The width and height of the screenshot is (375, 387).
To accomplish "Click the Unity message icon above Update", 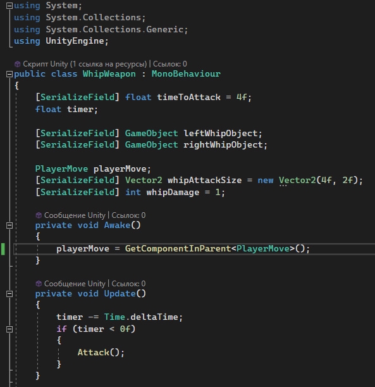I will [x=39, y=284].
